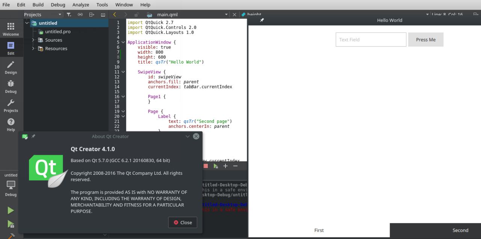The height and width of the screenshot is (239, 481).
Task: Click the filter tree icon in Projects panel
Action: pos(69,15)
